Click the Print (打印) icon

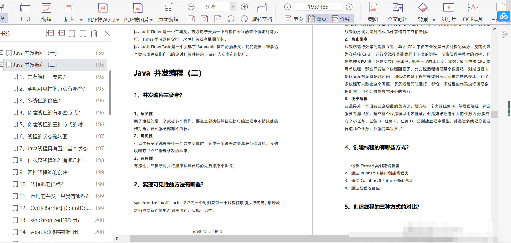click(25, 8)
